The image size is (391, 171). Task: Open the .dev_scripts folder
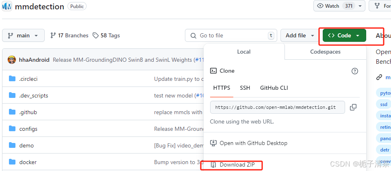coord(34,95)
